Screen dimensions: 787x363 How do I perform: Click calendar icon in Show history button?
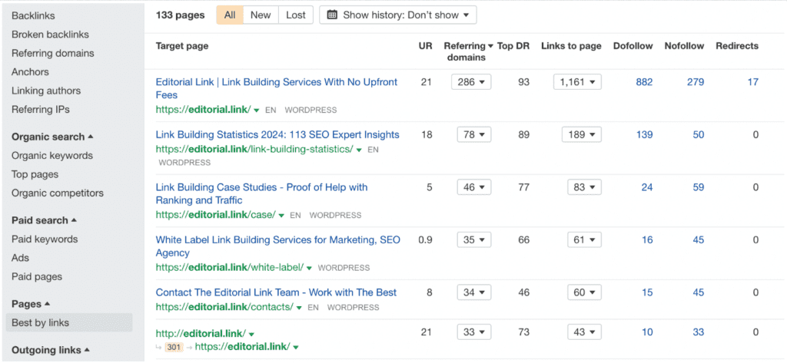pos(332,15)
